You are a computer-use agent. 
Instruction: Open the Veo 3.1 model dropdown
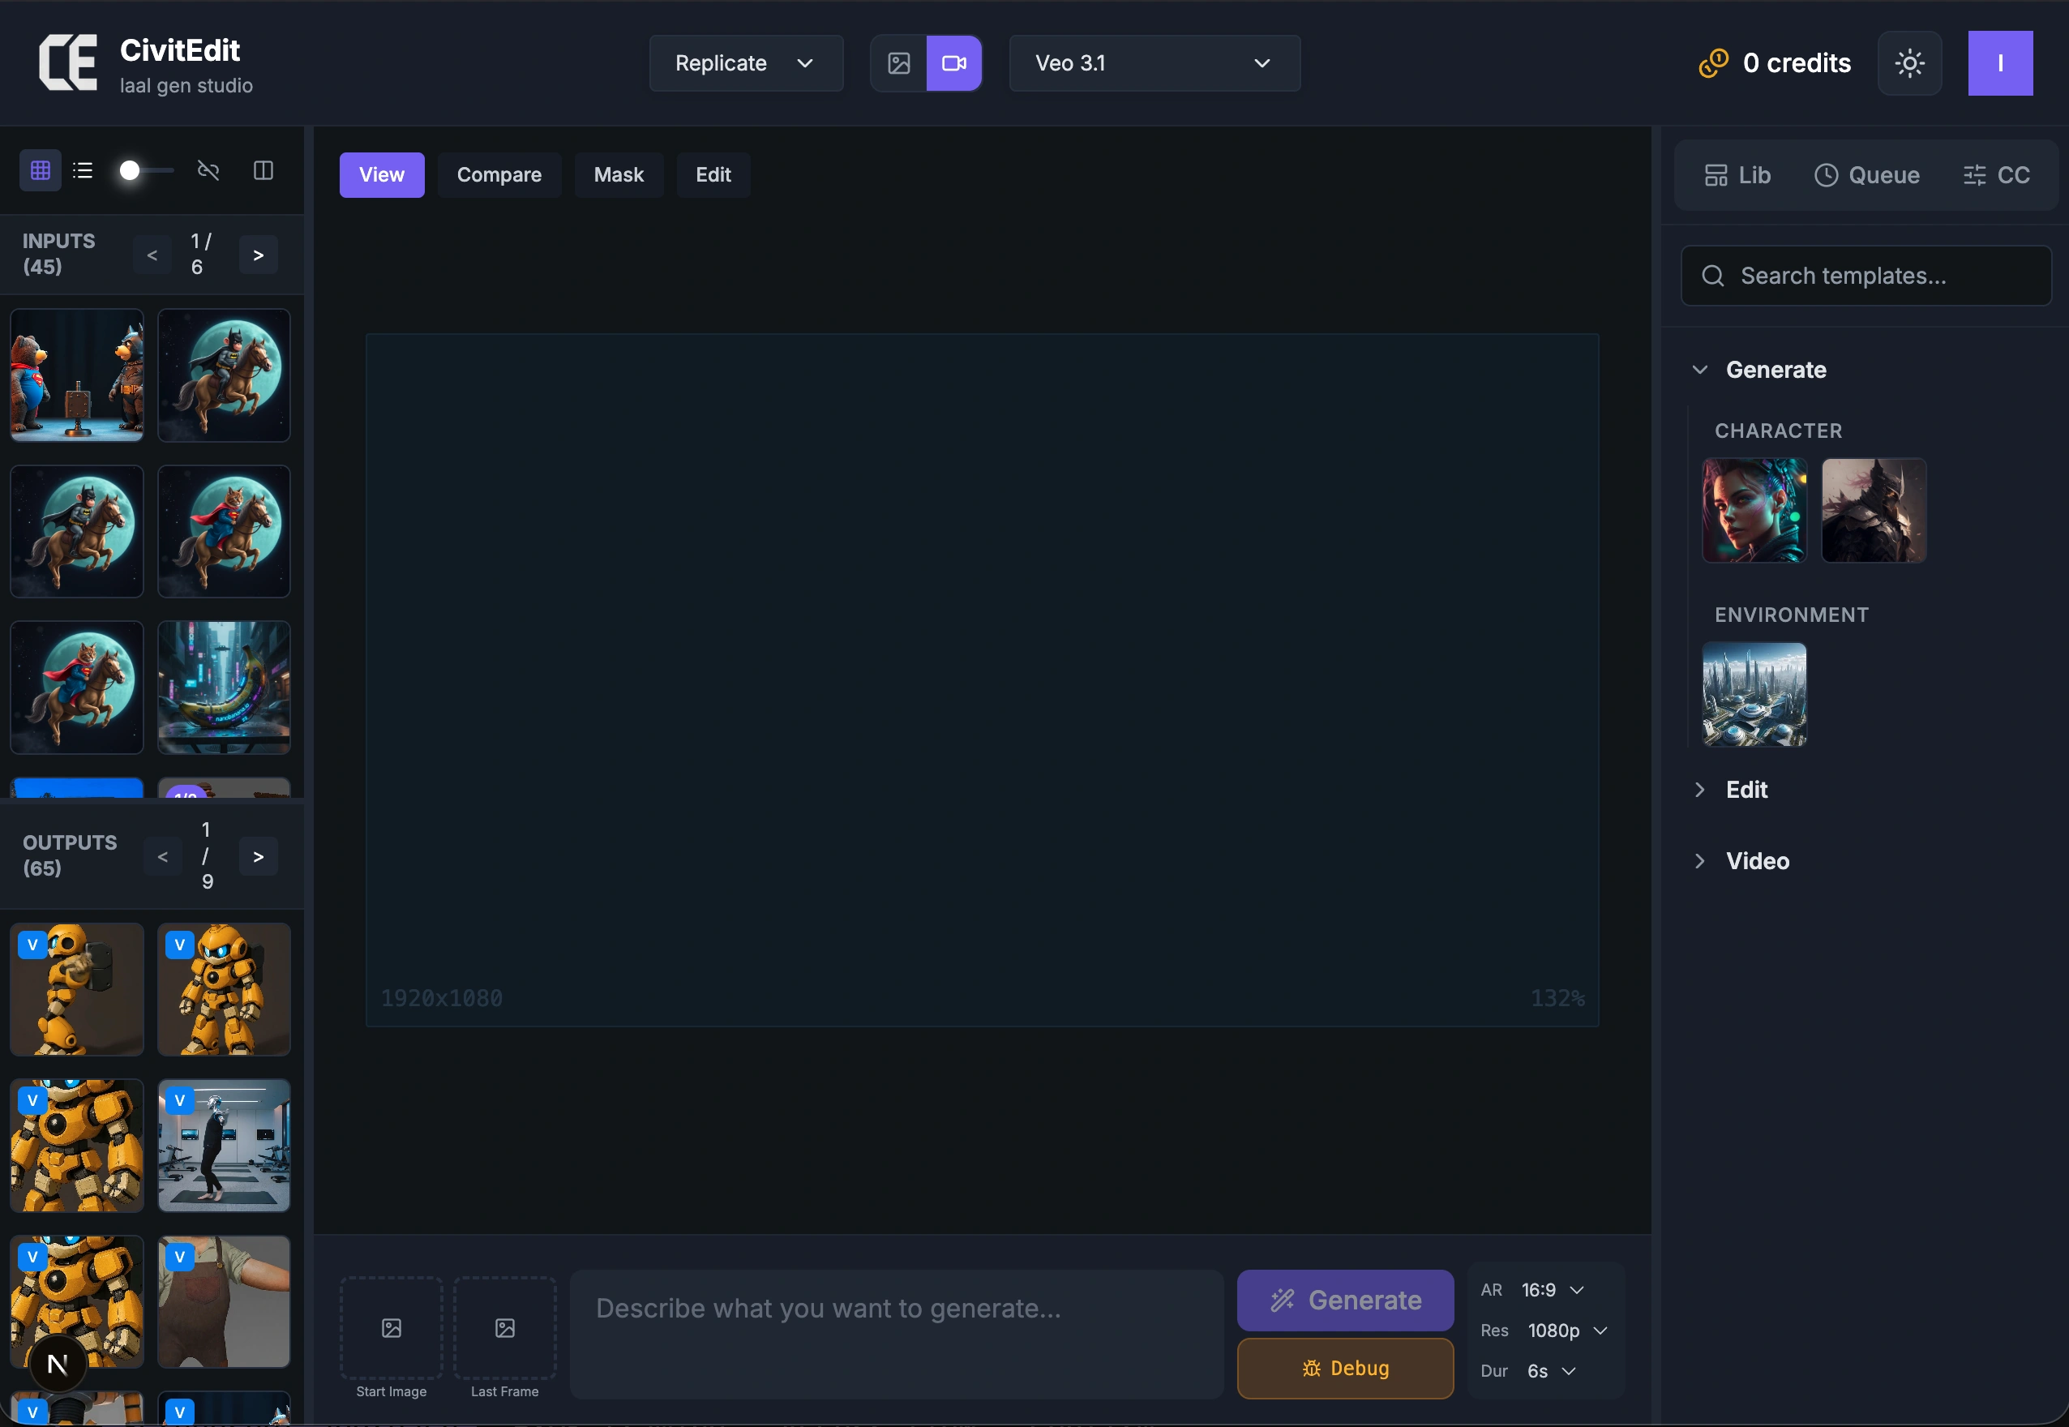coord(1153,62)
